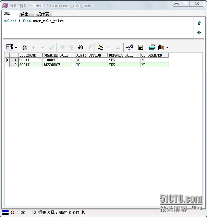Maximize the SQL window
Image resolution: width=207 pixels, height=217 pixels.
185,3
